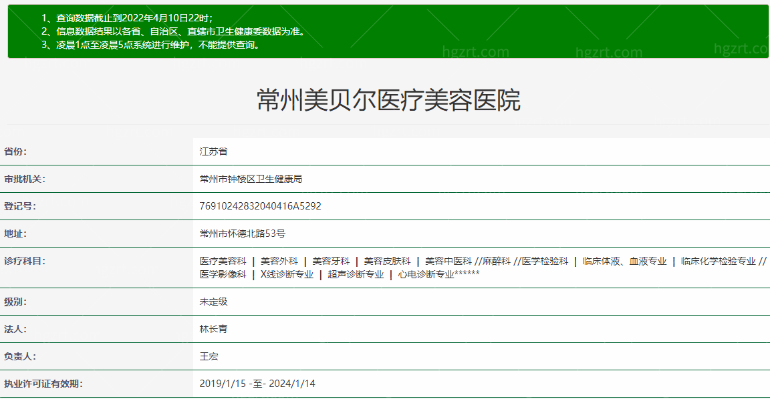The height and width of the screenshot is (399, 770).
Task: Click the legal person name 林长青
Action: point(213,330)
